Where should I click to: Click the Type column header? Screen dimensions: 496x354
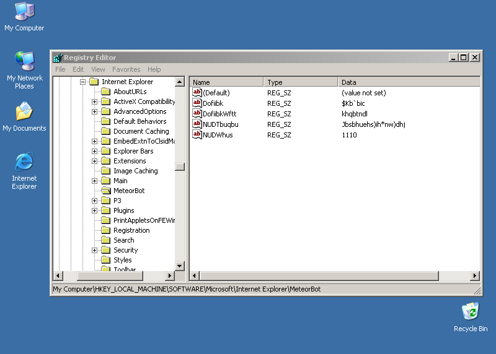click(301, 82)
